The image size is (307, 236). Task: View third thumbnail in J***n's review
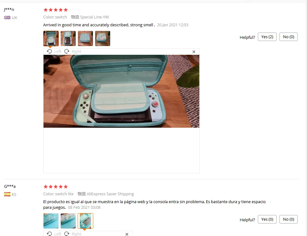(x=85, y=38)
